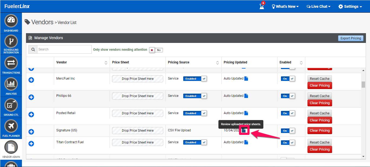Turn off MercFuel Inc vendor On switch

[x=288, y=79]
